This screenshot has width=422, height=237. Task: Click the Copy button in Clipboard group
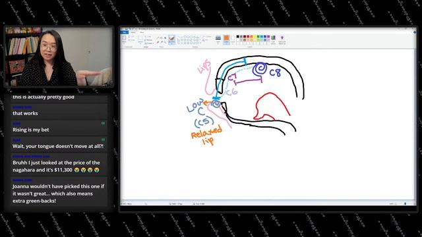[131, 39]
